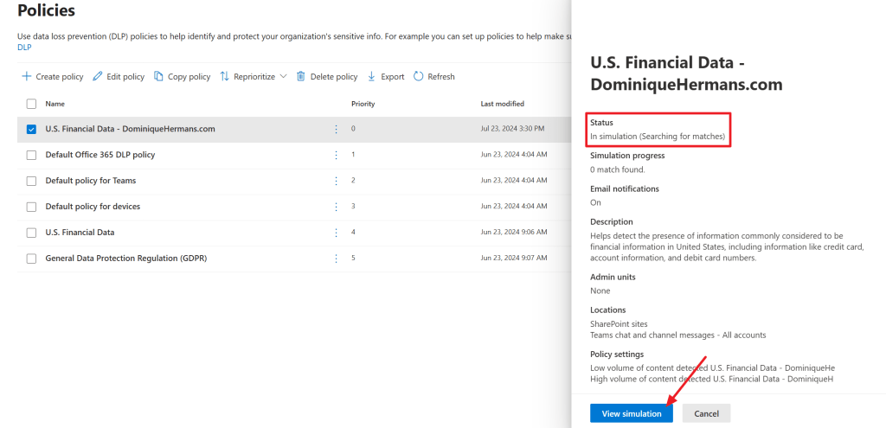Screen dimensions: 886x428
Task: Sort by the Last modified column header
Action: point(502,104)
